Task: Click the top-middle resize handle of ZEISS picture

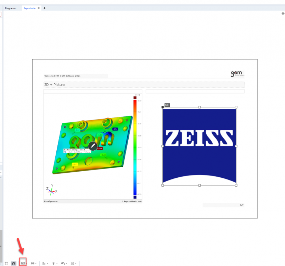Action: 199,107
